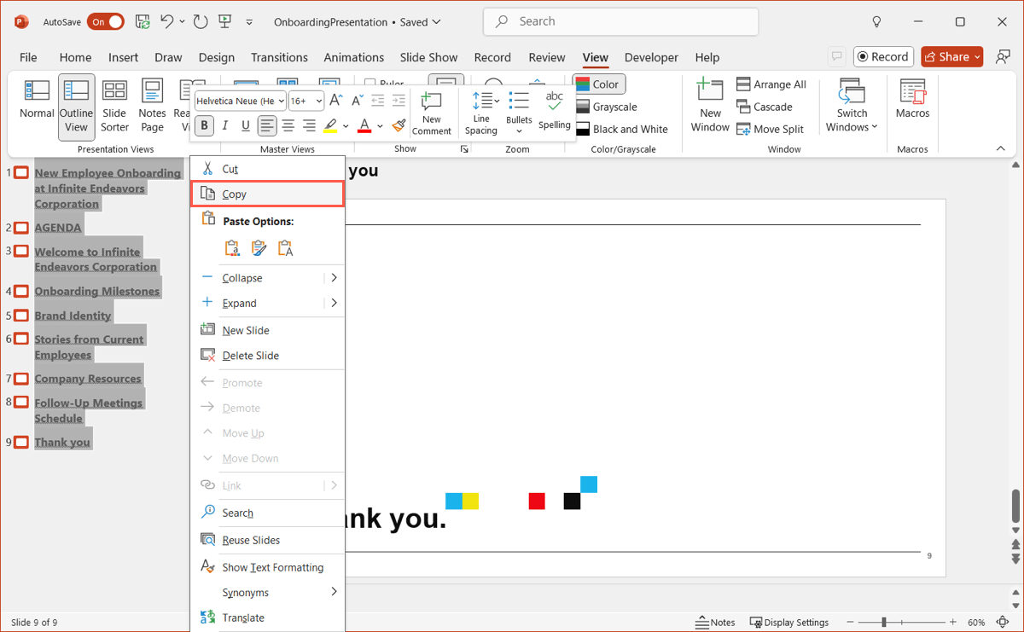Open the Transitions ribbon tab
1024x632 pixels.
[x=279, y=57]
